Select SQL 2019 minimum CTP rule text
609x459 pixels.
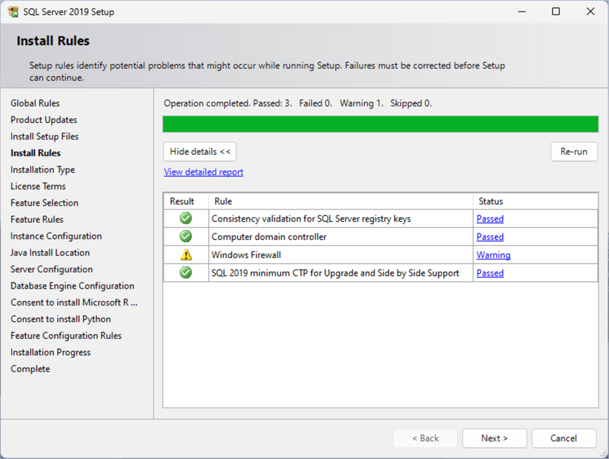pos(335,273)
